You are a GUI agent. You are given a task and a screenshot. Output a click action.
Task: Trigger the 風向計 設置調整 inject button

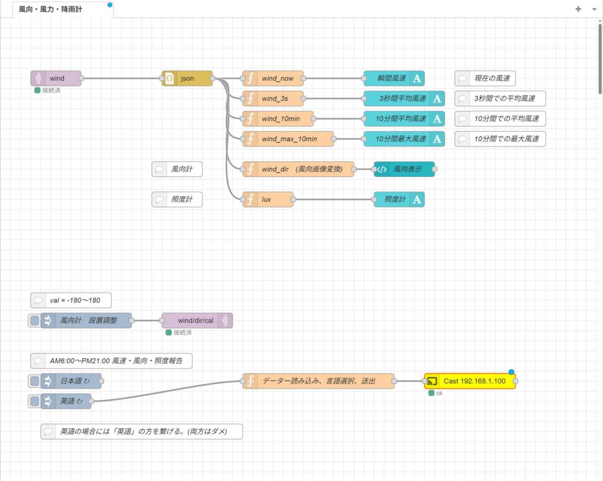[35, 320]
